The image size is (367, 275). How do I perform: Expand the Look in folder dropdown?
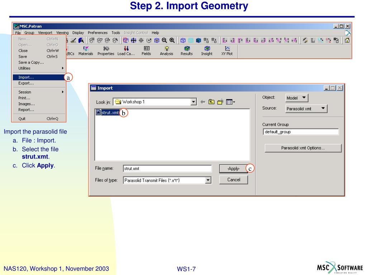point(194,102)
